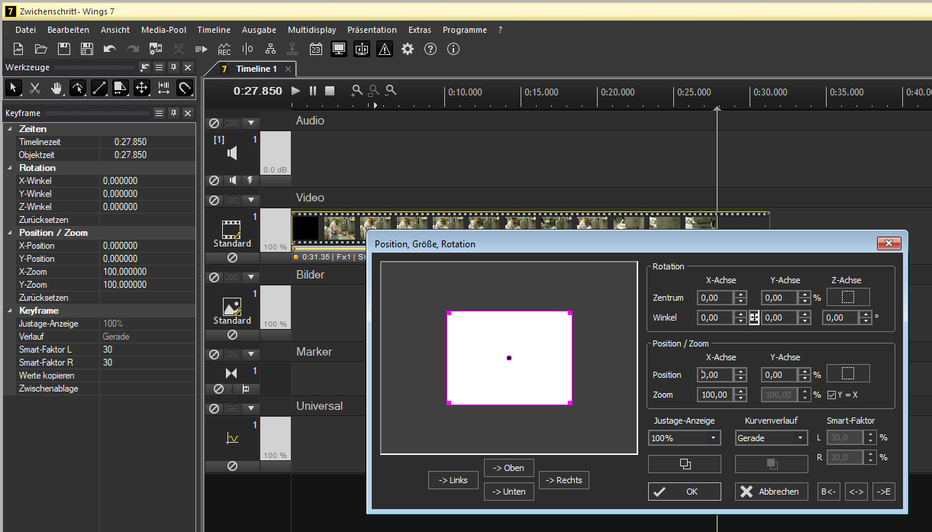Screen dimensions: 932x532
Task: Click the Play button in timeline
Action: pyautogui.click(x=296, y=91)
